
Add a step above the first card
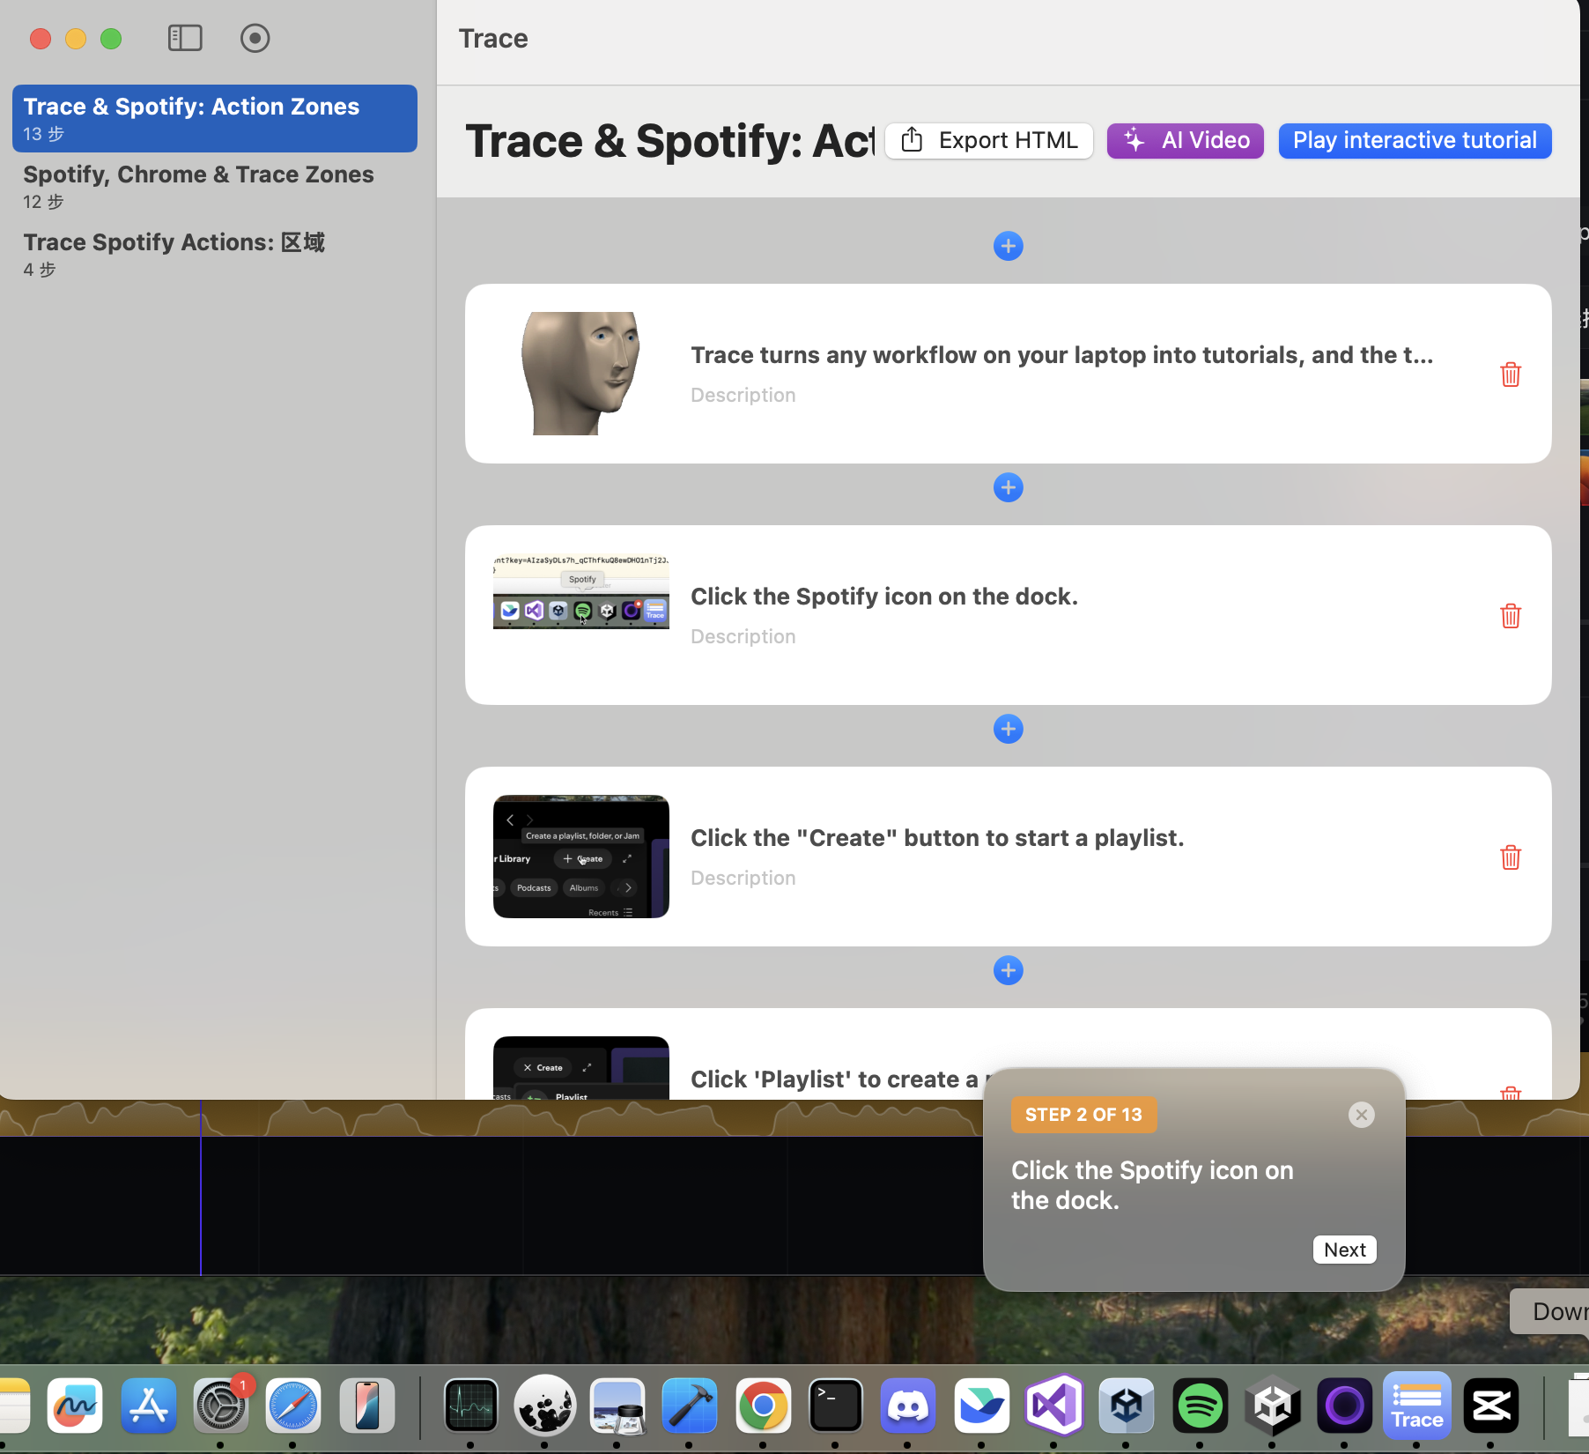click(x=1008, y=246)
